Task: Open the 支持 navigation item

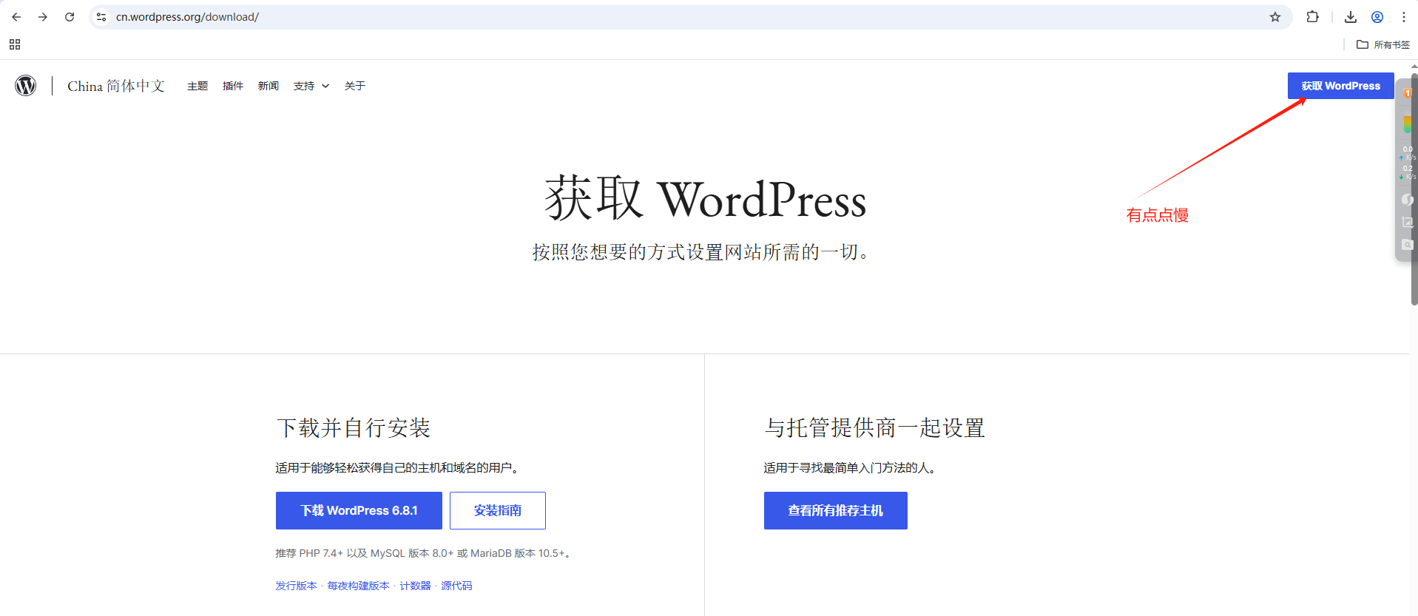Action: tap(304, 87)
